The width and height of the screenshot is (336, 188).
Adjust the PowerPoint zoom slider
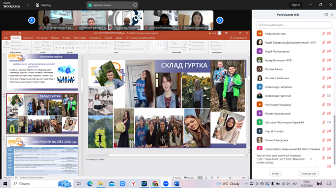pos(230,178)
